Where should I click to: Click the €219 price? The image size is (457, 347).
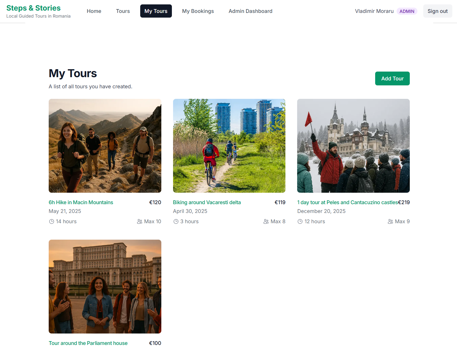(x=404, y=202)
